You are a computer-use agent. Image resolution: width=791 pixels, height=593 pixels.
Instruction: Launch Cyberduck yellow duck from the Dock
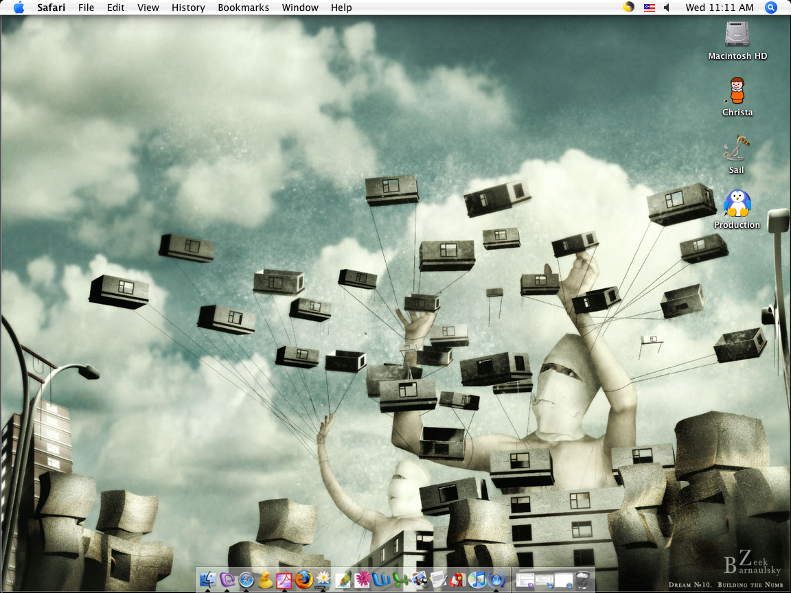(x=265, y=580)
